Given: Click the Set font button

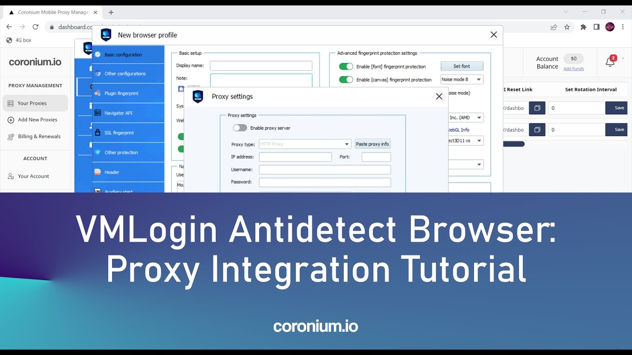Looking at the screenshot, I should tap(462, 66).
